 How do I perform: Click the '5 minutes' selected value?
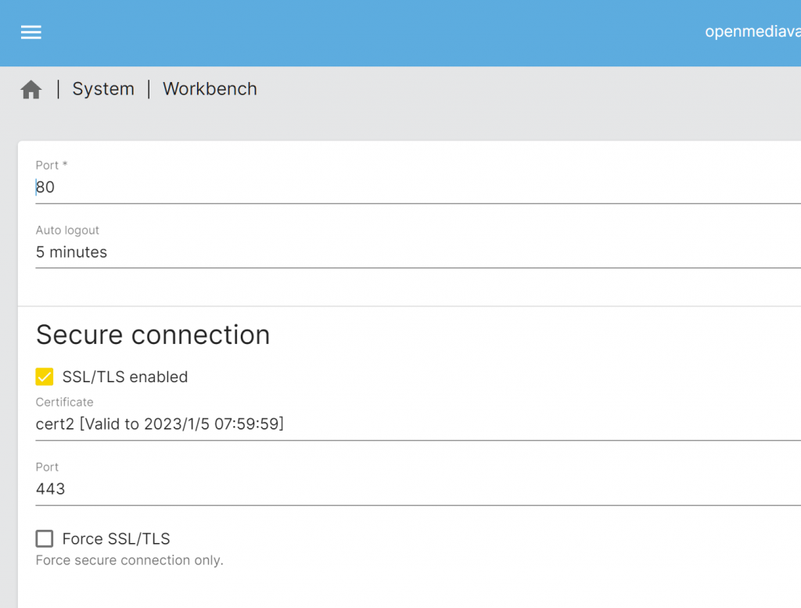pos(71,252)
